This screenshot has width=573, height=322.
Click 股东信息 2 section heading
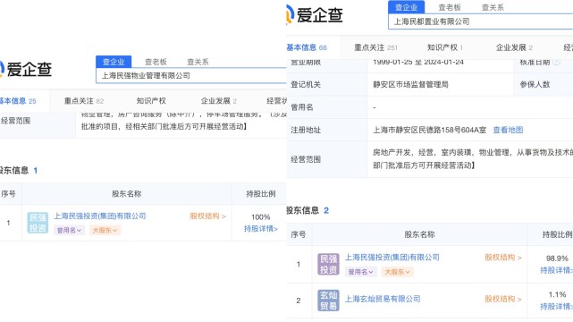(x=308, y=210)
